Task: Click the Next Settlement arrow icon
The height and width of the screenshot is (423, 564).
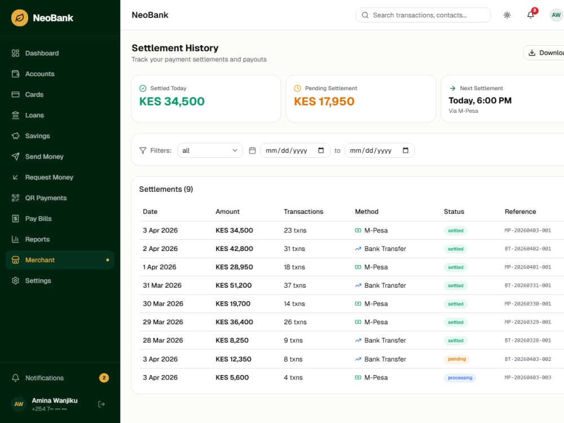Action: click(x=452, y=89)
